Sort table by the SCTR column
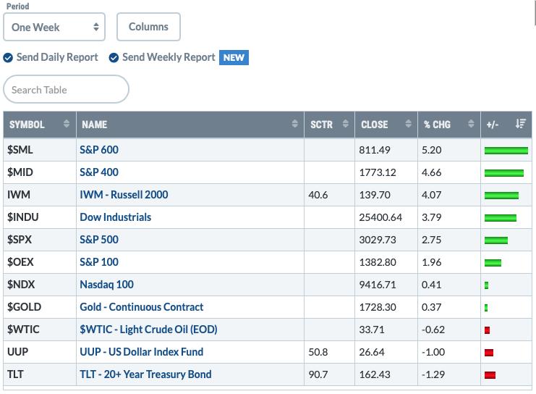 346,124
